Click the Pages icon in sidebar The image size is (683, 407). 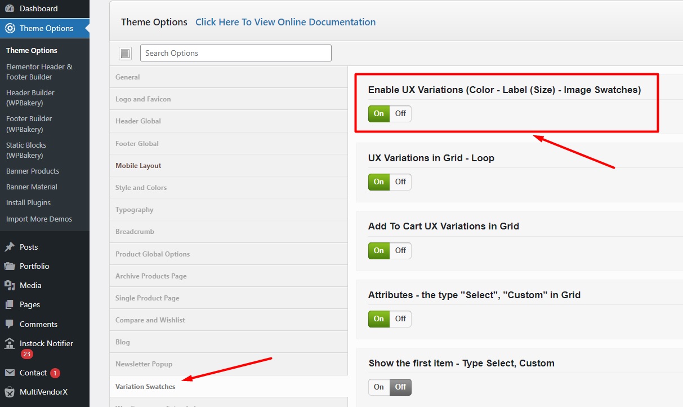(10, 304)
